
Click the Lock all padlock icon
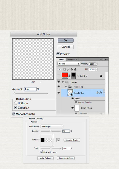pos(75,69)
